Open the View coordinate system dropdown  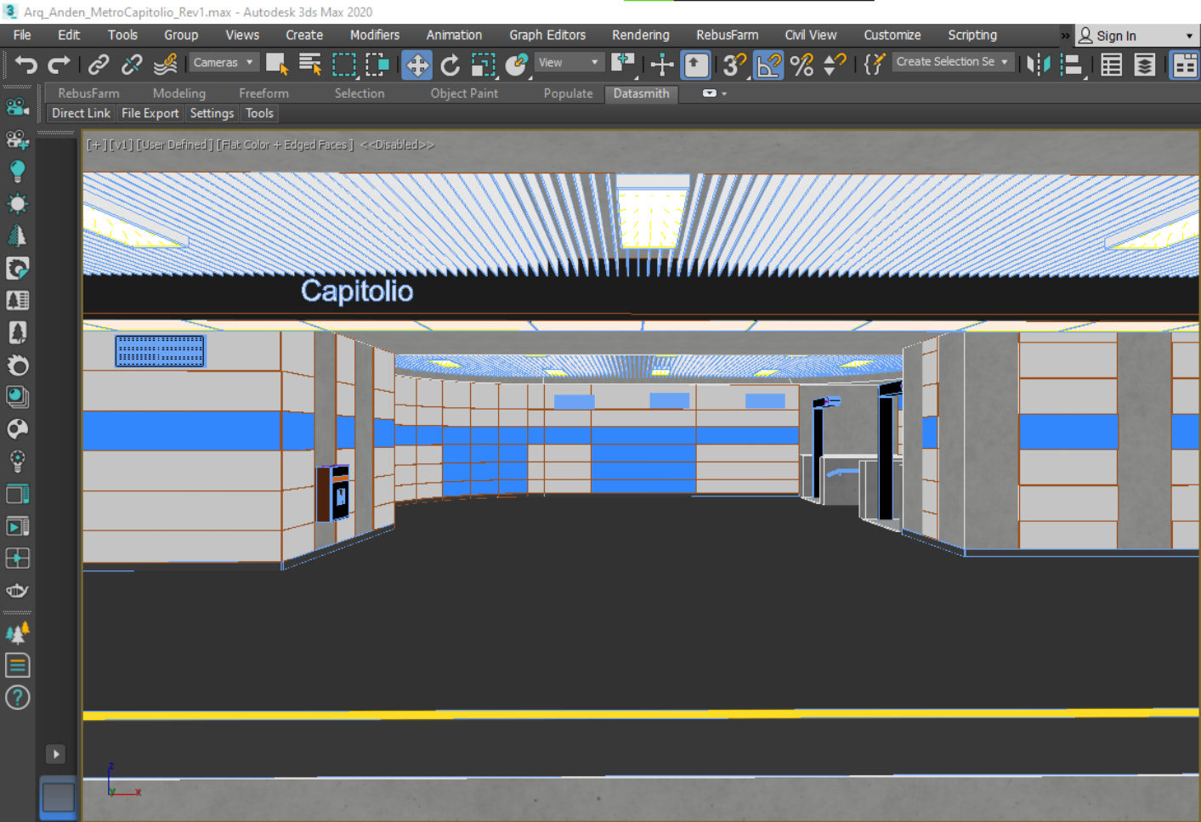(x=569, y=62)
